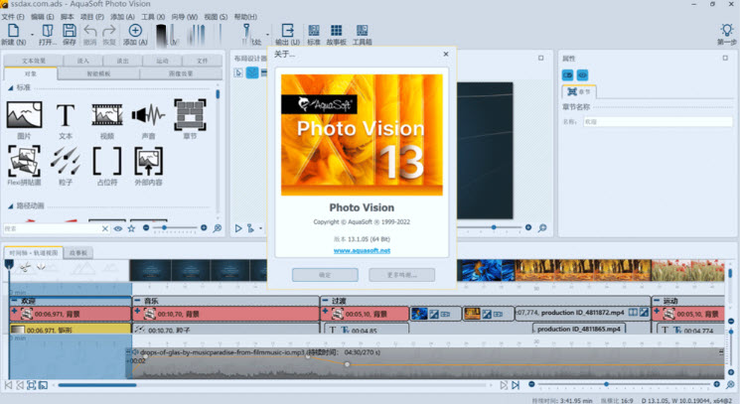Toggle the star favorites filter in toolbox
This screenshot has height=404, width=740.
pyautogui.click(x=133, y=228)
